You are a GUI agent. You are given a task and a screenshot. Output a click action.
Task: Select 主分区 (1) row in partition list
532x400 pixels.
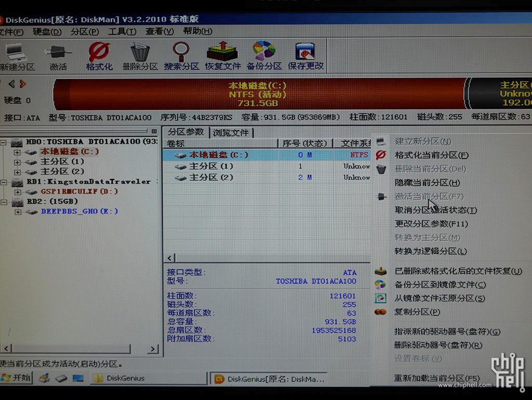[x=267, y=166]
